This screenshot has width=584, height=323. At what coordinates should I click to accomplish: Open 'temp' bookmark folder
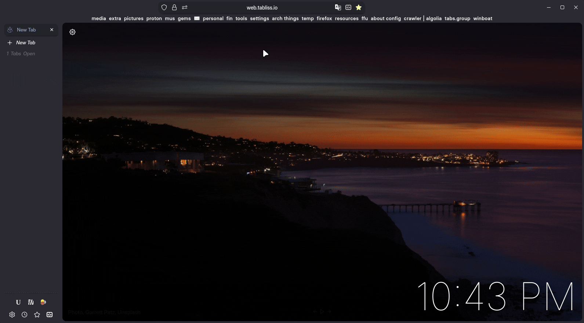click(308, 18)
